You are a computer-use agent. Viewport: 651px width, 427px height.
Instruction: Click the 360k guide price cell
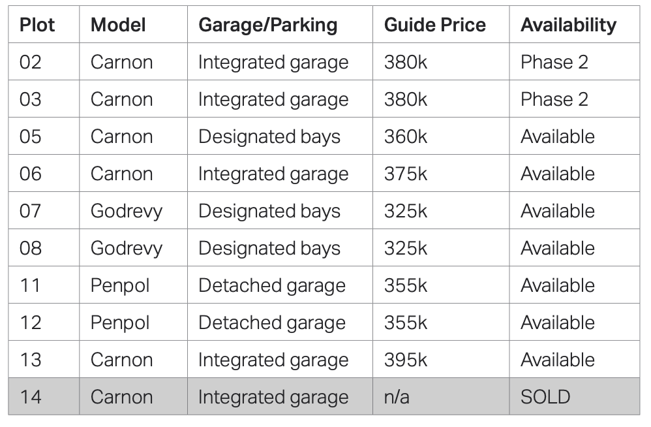point(406,136)
